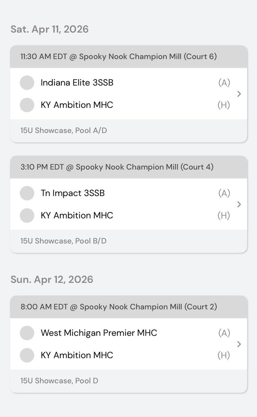Tap 15U Showcase, Pool D footer
Image resolution: width=257 pixels, height=417 pixels.
coord(128,381)
